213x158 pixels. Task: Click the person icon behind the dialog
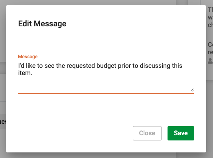click(211, 61)
